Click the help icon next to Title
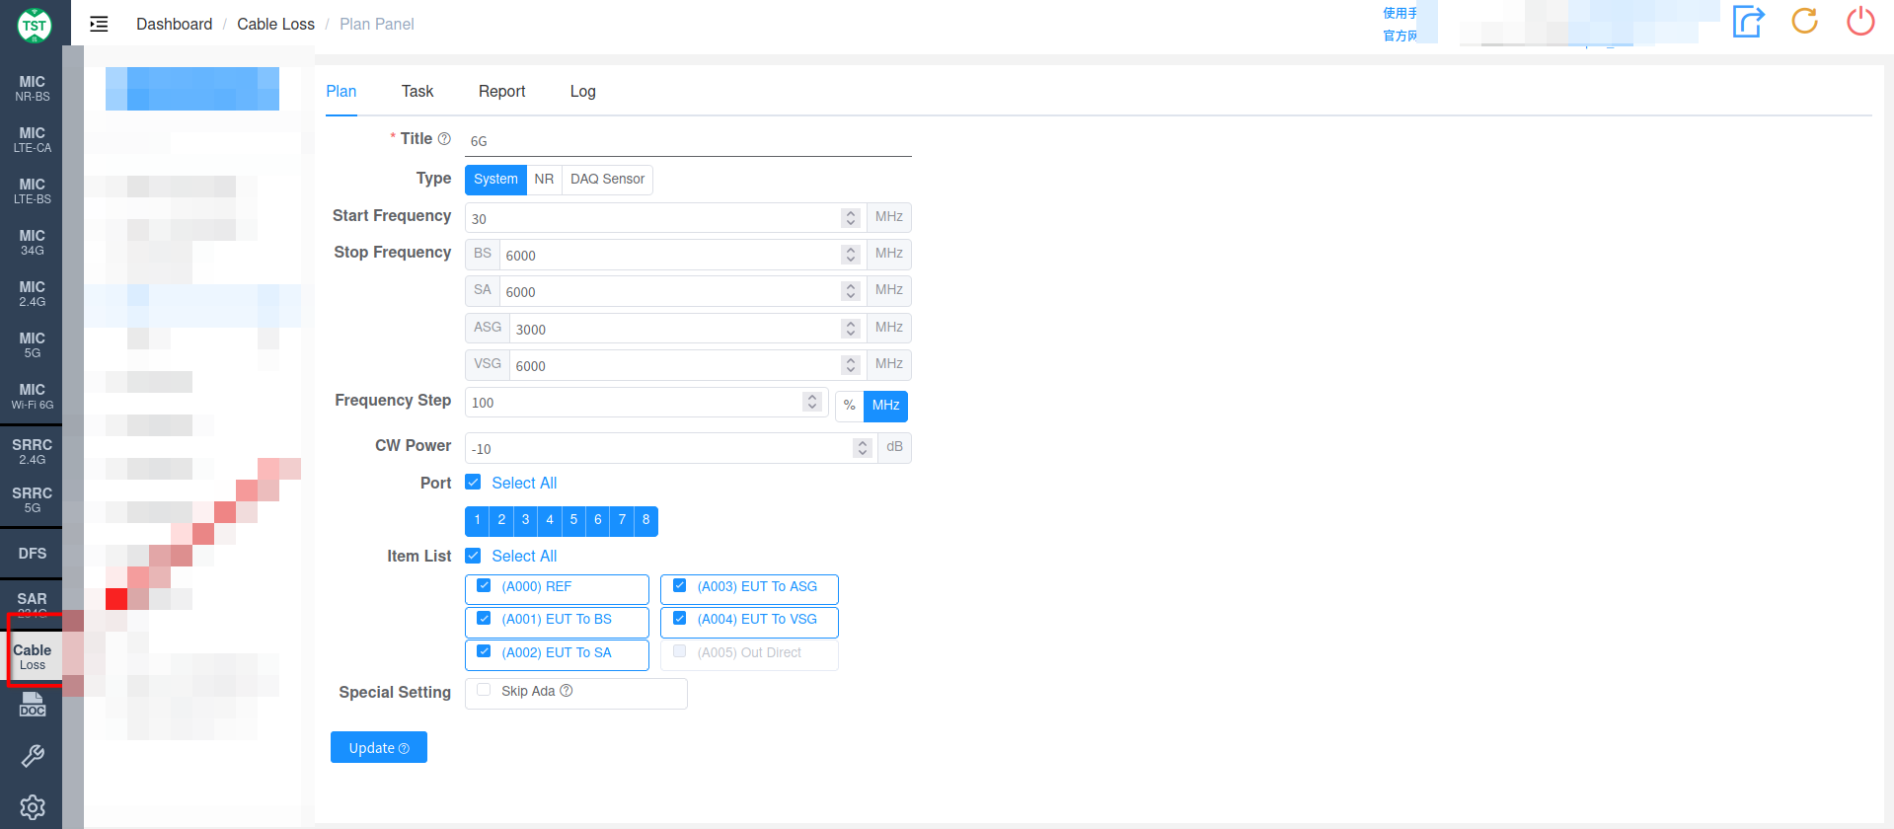This screenshot has width=1894, height=829. [x=444, y=139]
